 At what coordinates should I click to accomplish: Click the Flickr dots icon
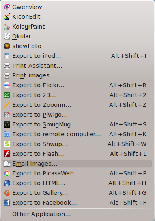pos(7,85)
